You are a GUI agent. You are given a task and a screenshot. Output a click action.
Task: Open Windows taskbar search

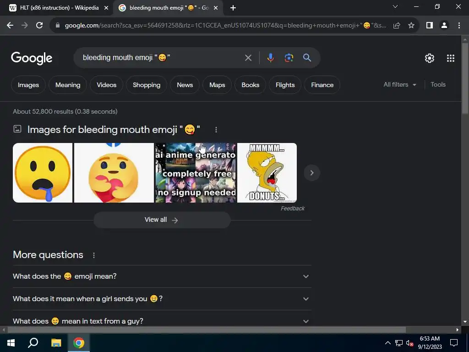pos(33,343)
